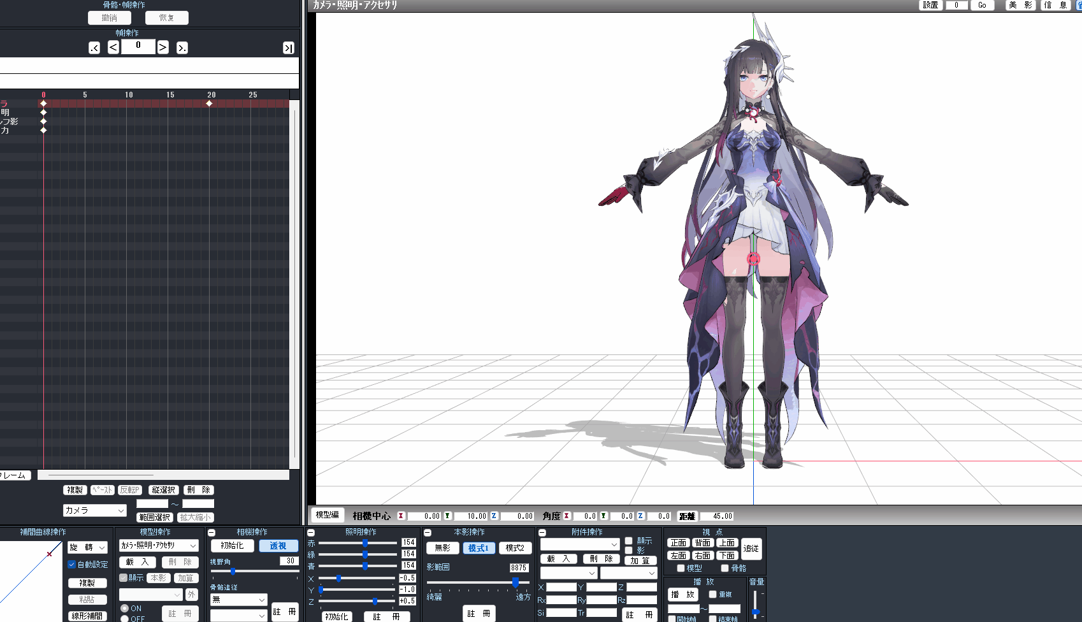Click the red bone marker on the model
The height and width of the screenshot is (622, 1082).
(753, 259)
